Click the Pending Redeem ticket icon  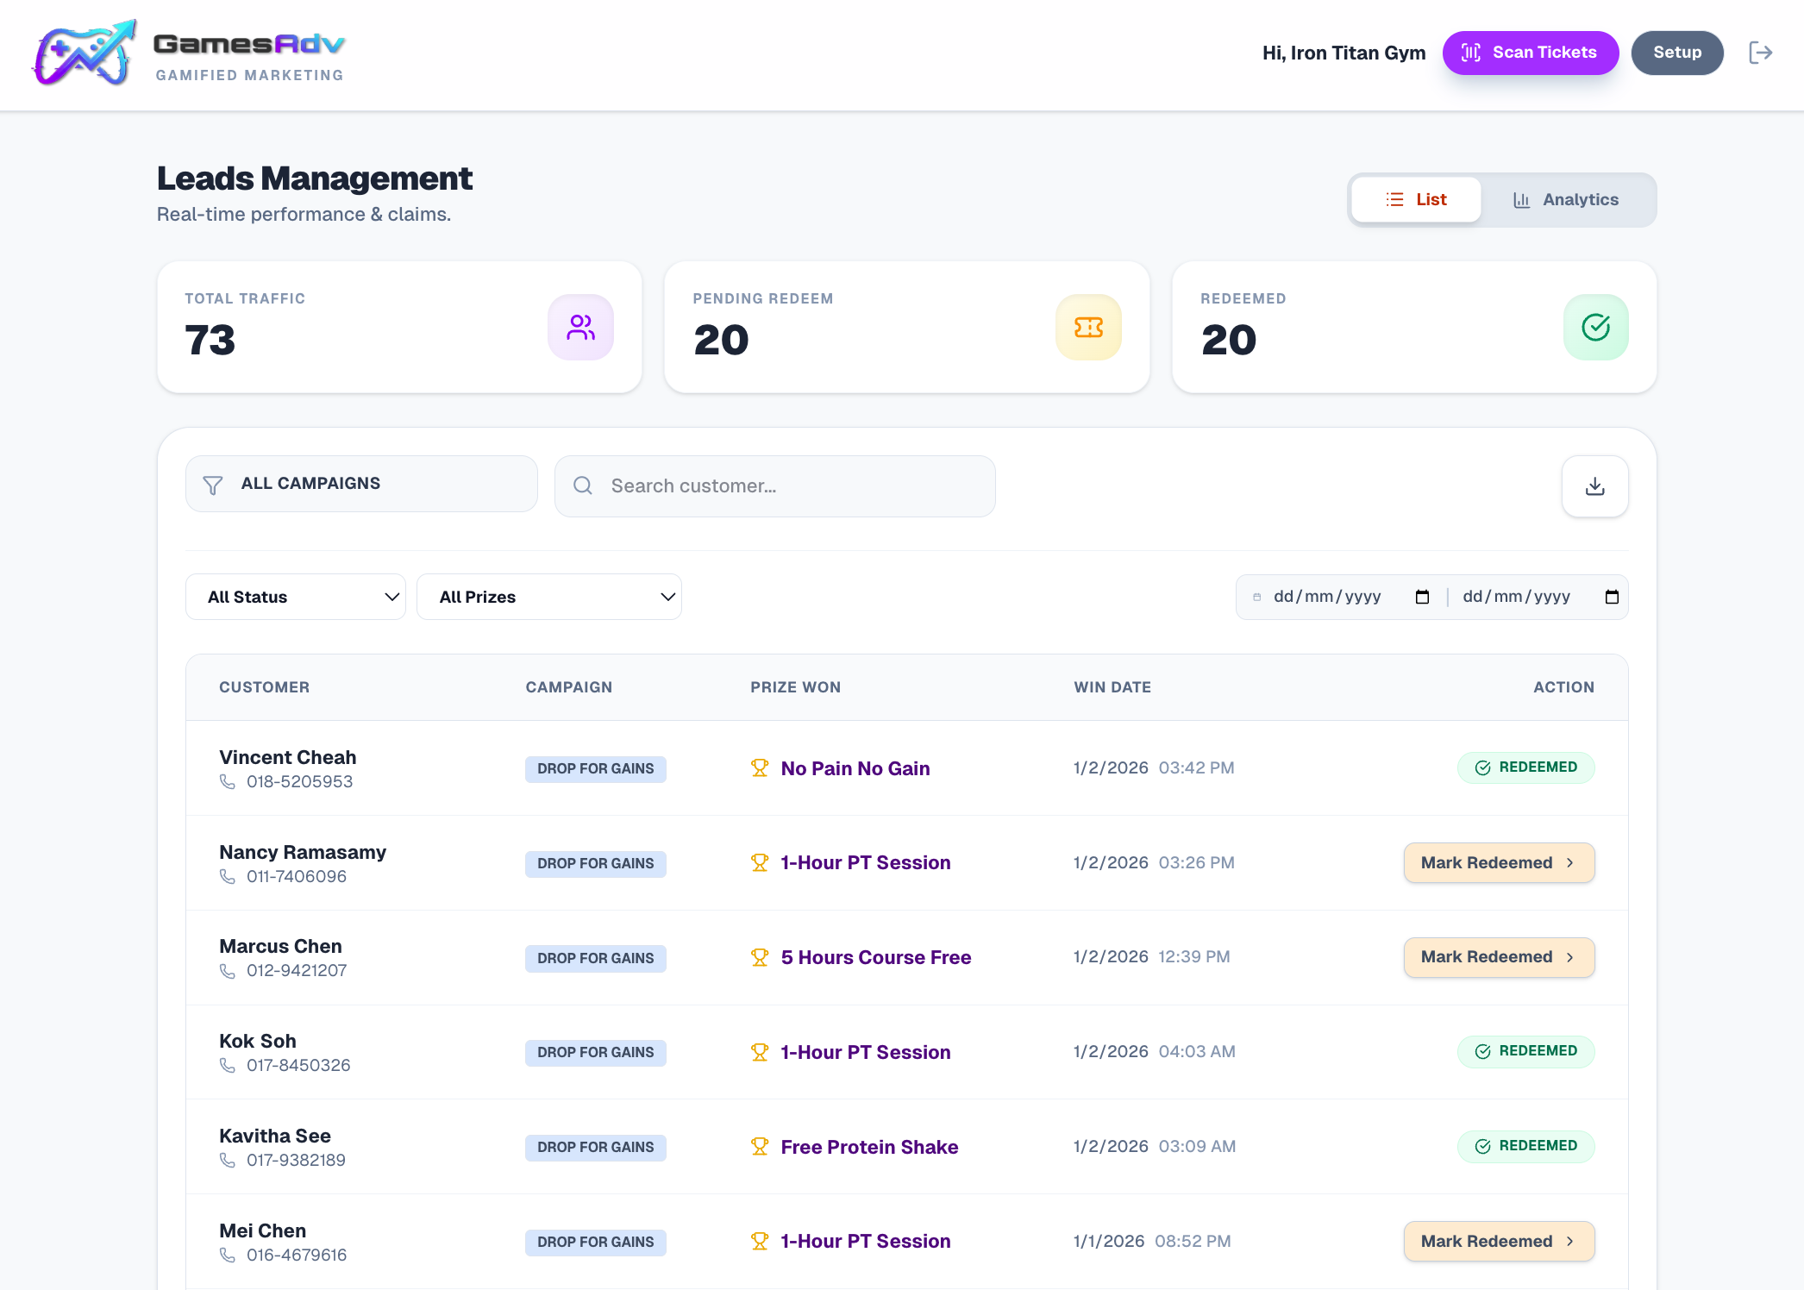tap(1088, 328)
